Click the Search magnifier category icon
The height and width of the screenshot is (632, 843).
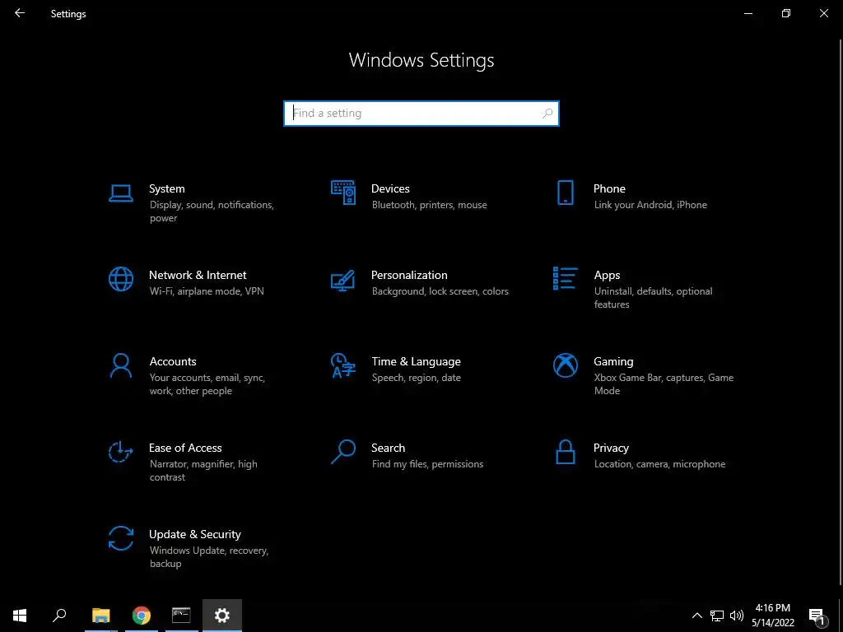(x=343, y=452)
